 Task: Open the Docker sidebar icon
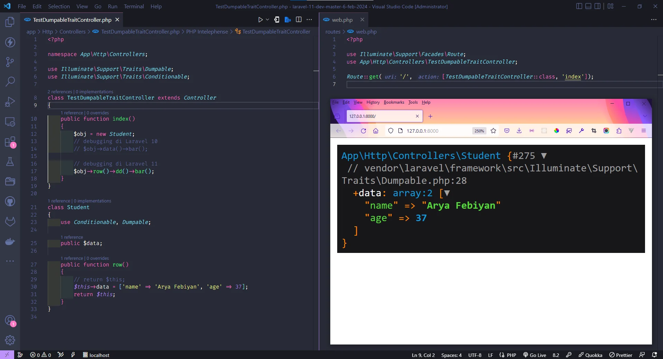click(x=10, y=242)
